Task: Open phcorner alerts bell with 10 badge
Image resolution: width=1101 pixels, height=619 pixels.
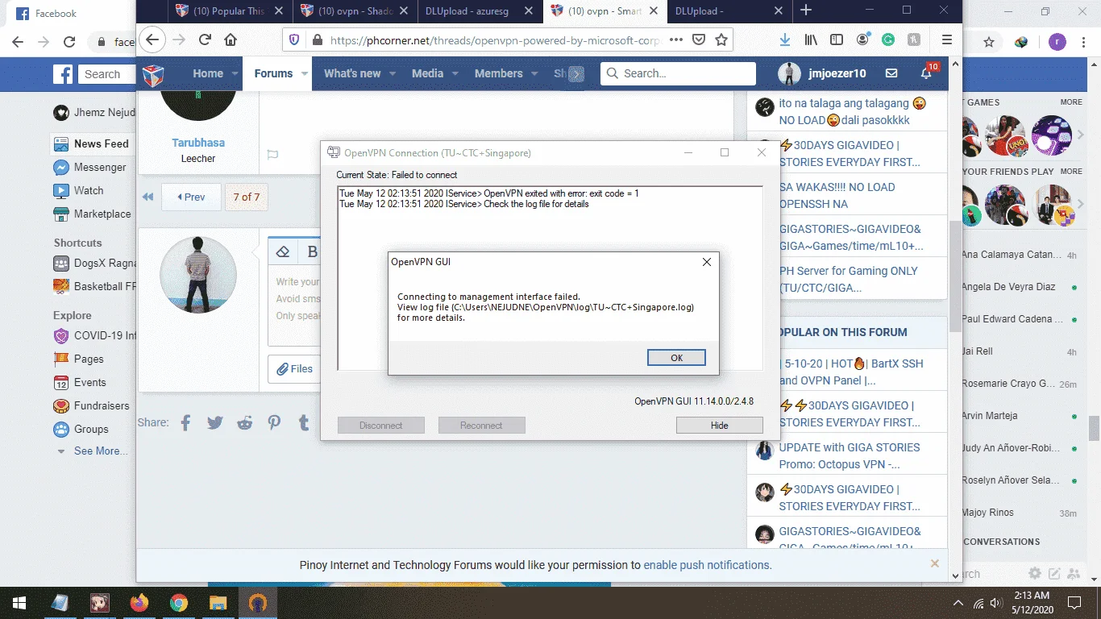Action: (927, 73)
